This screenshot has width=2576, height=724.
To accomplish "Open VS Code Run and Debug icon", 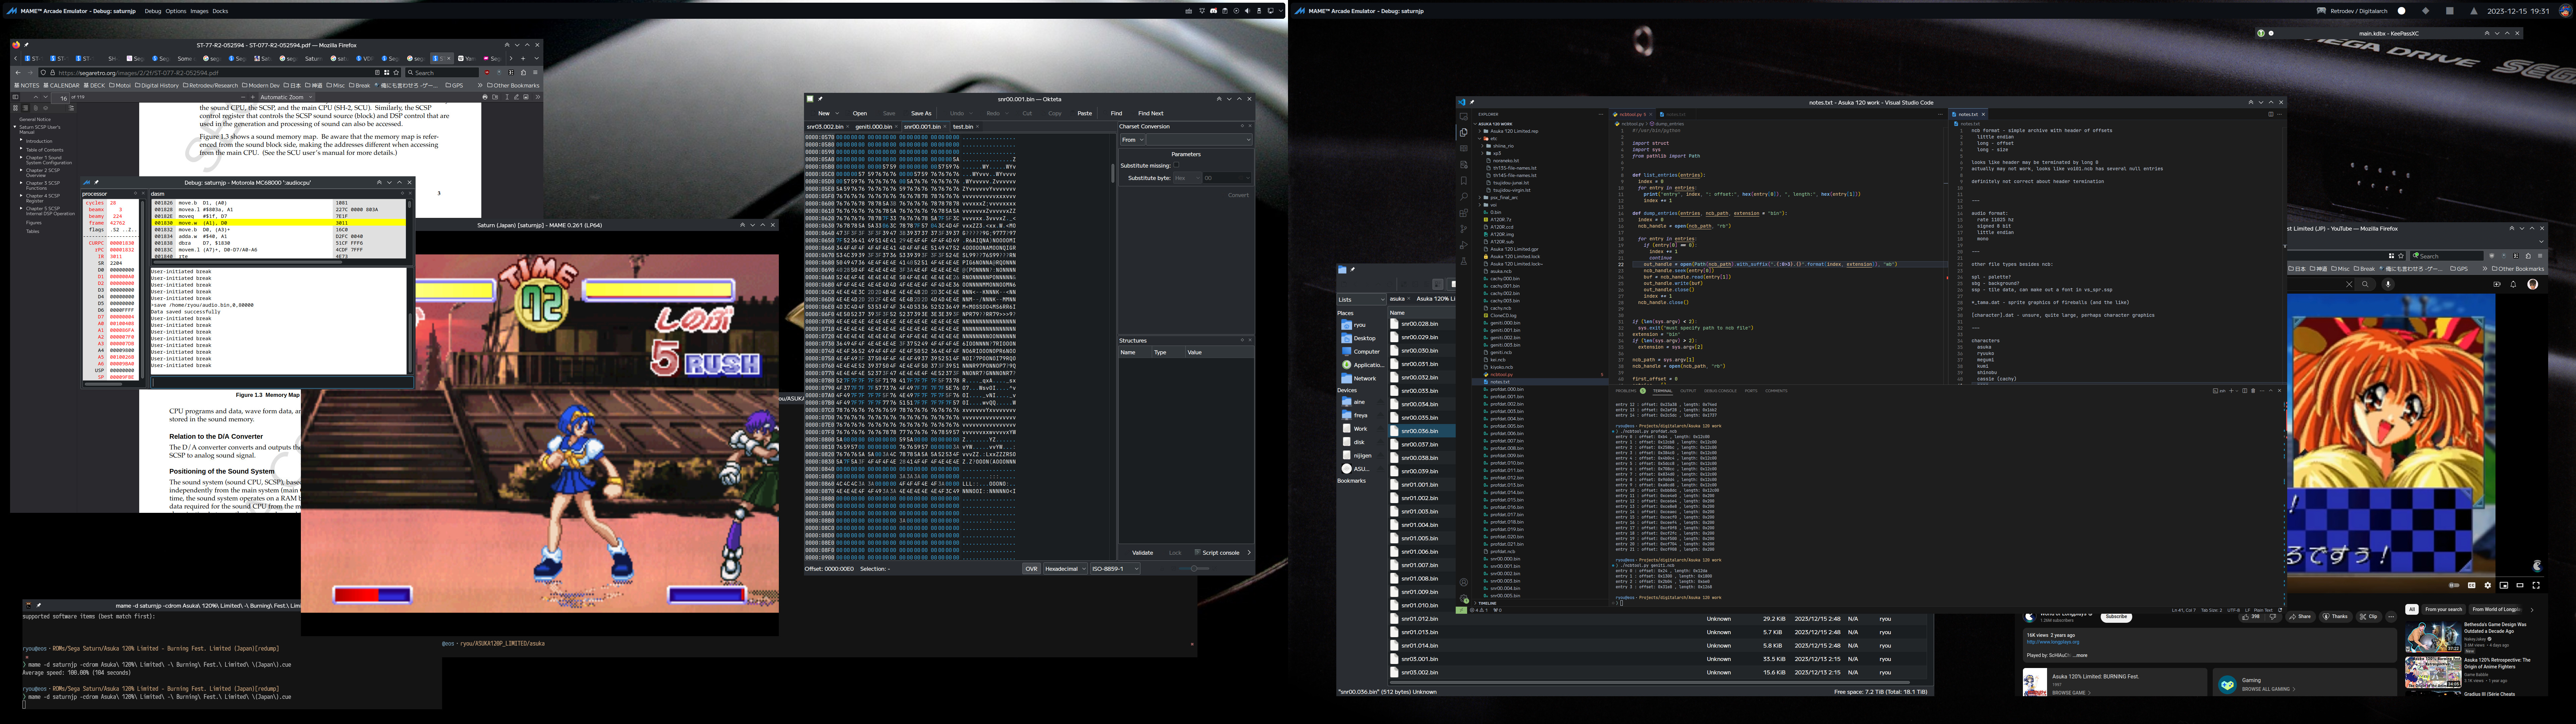I will (x=1464, y=245).
